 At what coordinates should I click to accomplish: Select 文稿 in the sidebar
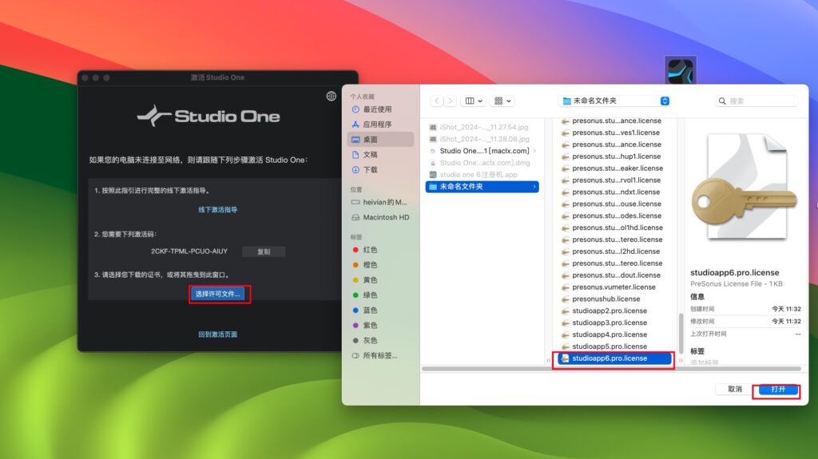370,155
